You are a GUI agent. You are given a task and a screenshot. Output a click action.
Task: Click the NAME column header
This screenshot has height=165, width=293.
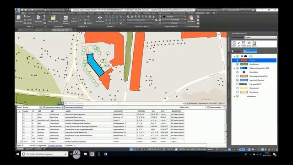89,111
